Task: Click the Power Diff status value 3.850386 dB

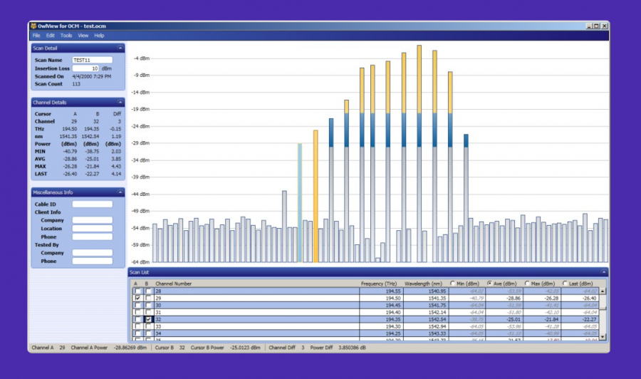Action: [352, 348]
